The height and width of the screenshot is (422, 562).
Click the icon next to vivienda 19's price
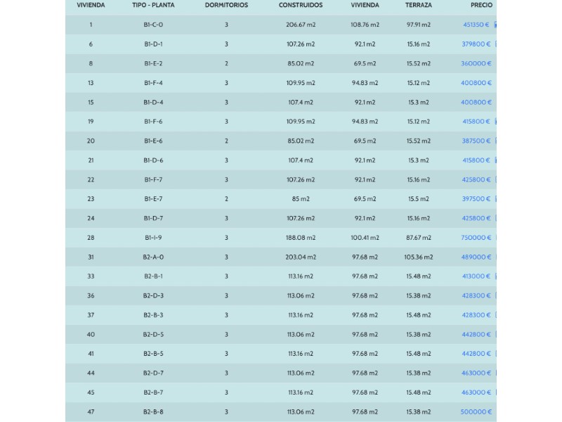click(495, 122)
